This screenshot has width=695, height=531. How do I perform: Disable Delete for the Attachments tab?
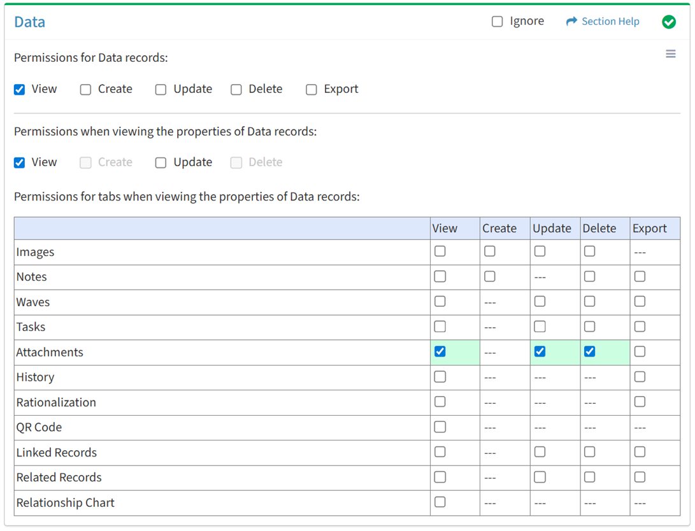click(589, 351)
